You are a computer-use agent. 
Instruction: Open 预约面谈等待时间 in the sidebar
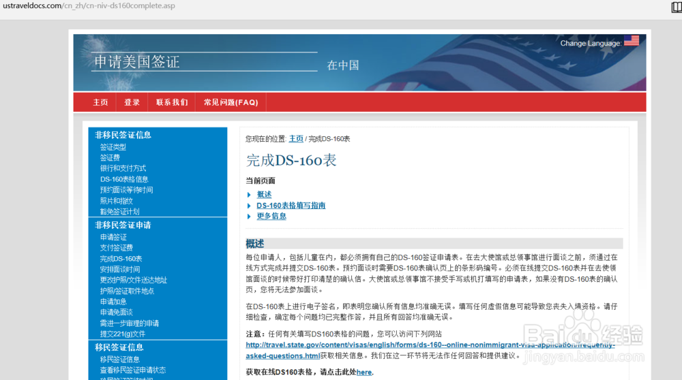127,190
